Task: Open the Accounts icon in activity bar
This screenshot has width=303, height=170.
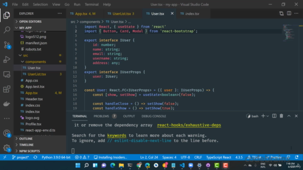Action: click(7, 133)
